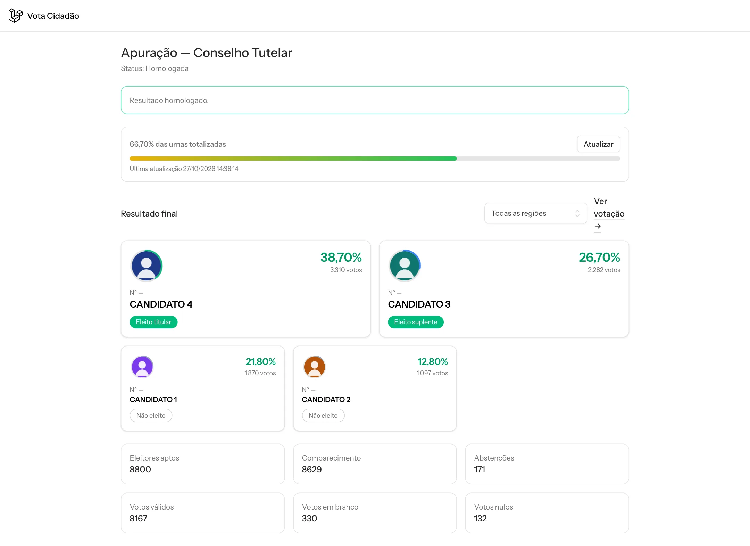Screen dimensions: 750x546
Task: Click the Votos válidos value 8167
Action: point(139,519)
